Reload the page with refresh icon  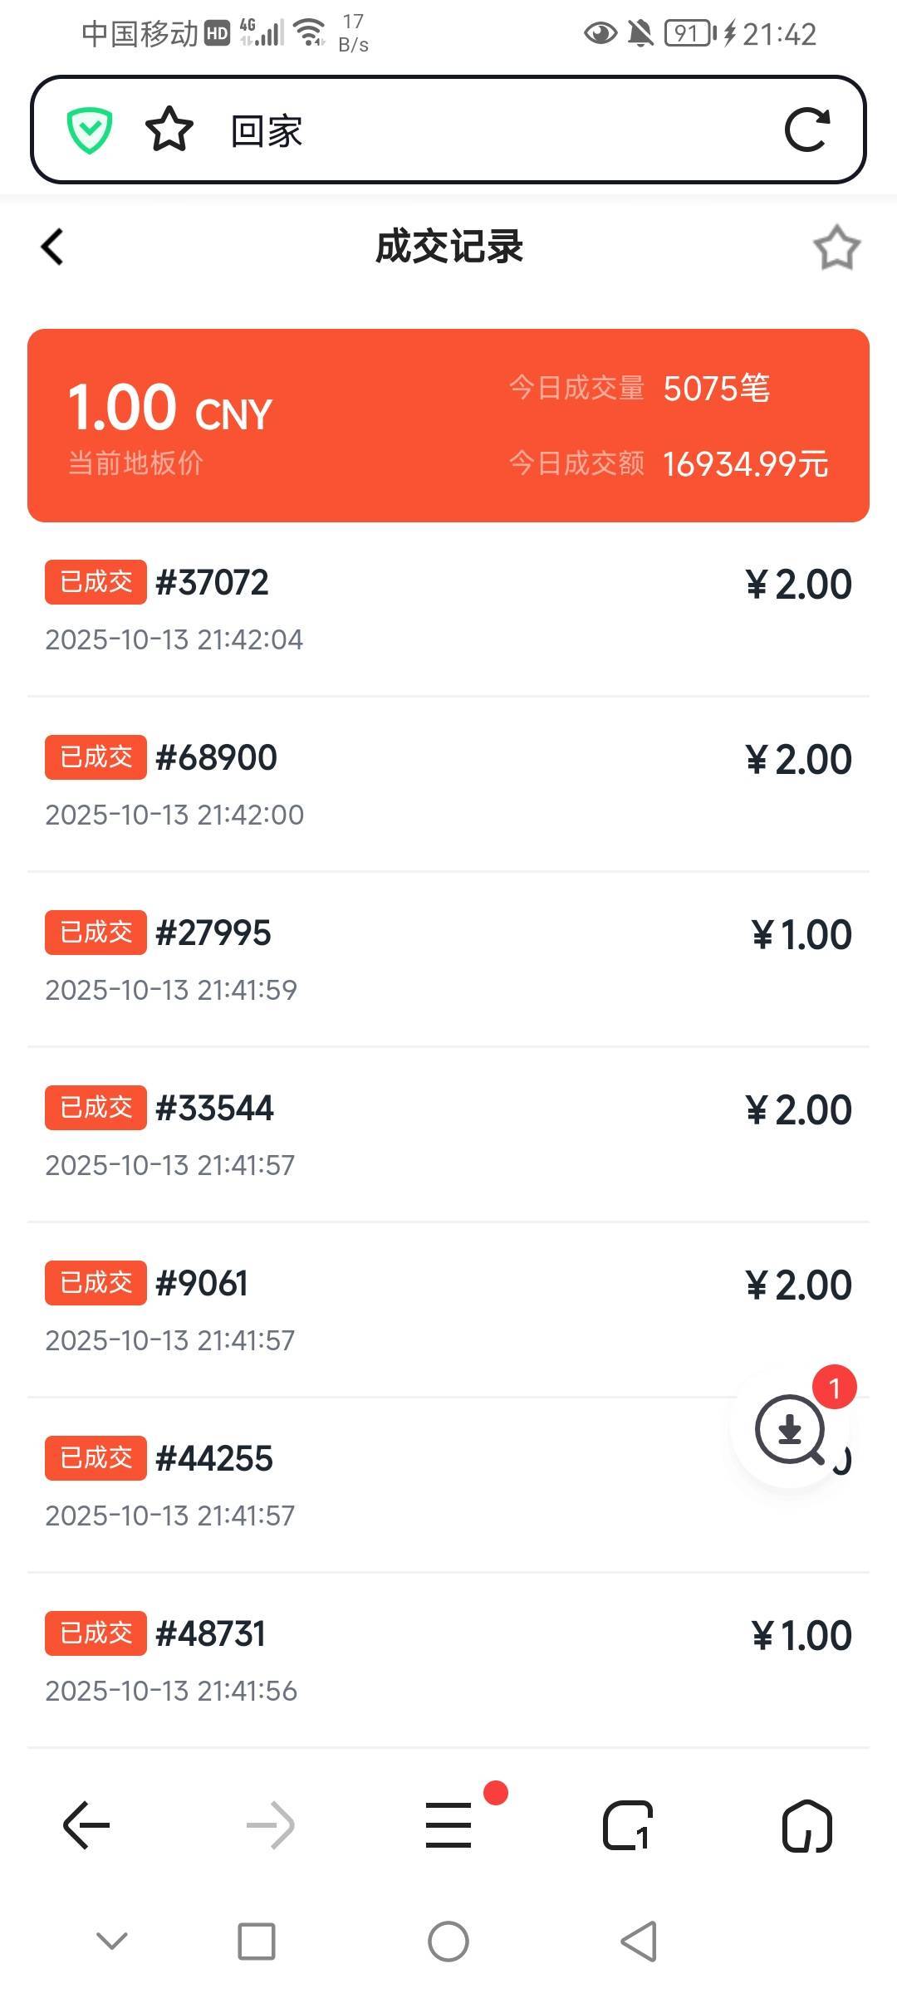click(806, 130)
